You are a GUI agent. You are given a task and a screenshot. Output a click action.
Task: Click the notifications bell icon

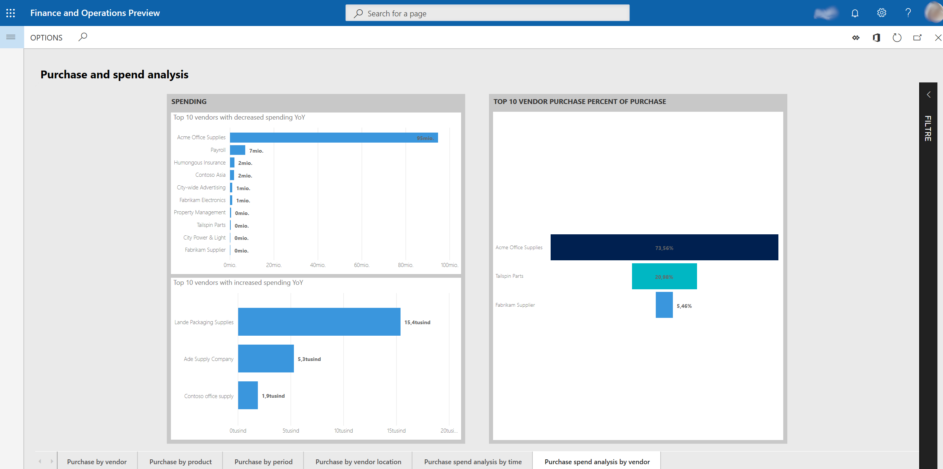[855, 13]
